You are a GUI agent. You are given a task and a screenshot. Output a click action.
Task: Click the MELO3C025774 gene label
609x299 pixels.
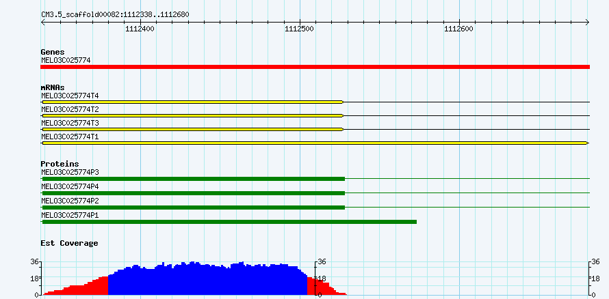coord(66,61)
